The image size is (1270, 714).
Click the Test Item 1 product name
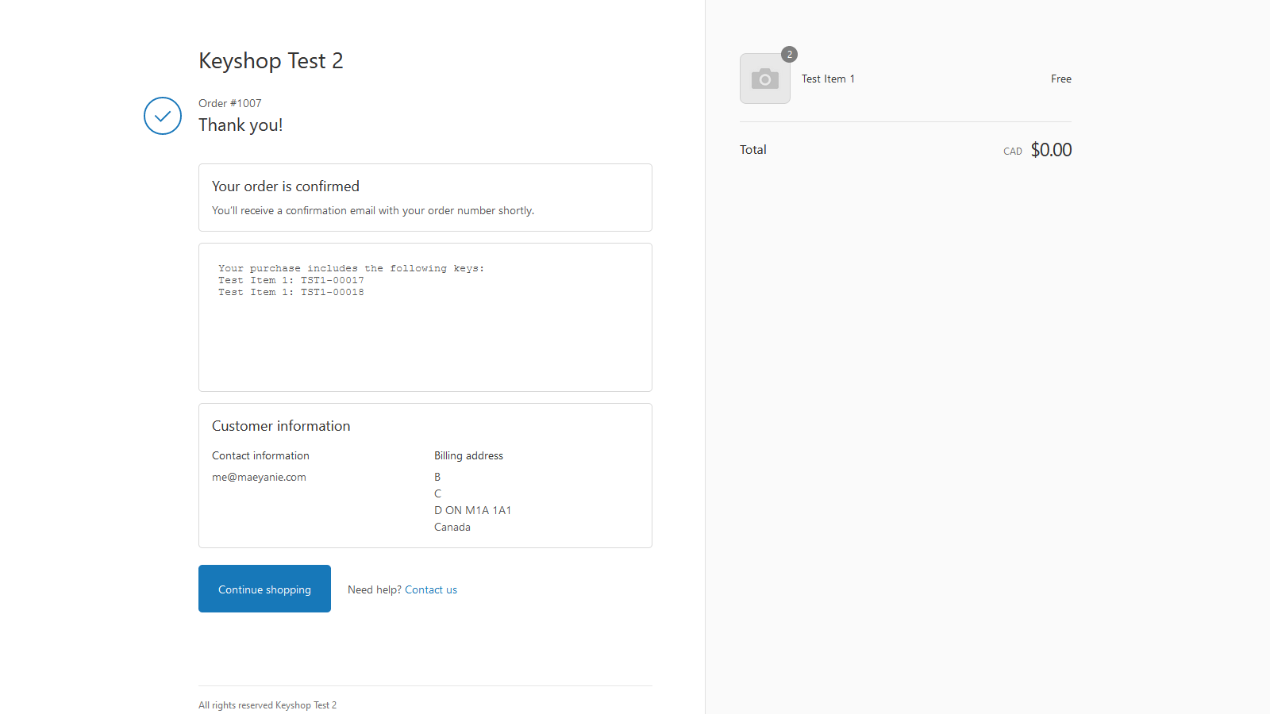828,79
